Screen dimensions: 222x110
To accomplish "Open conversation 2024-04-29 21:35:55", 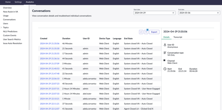I will click(x=50, y=53).
